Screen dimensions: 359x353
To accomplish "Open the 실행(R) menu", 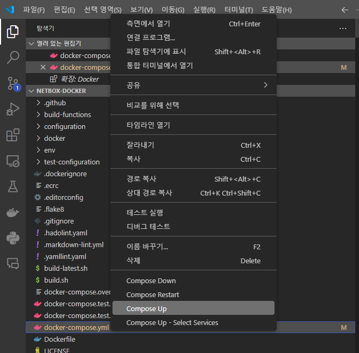I will [204, 10].
